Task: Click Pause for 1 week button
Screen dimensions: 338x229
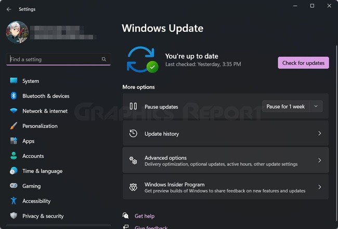Action: pyautogui.click(x=285, y=106)
